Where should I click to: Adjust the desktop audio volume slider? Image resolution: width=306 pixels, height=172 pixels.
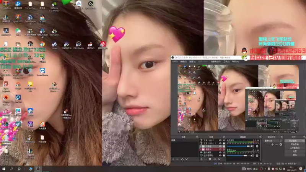[x=238, y=146]
